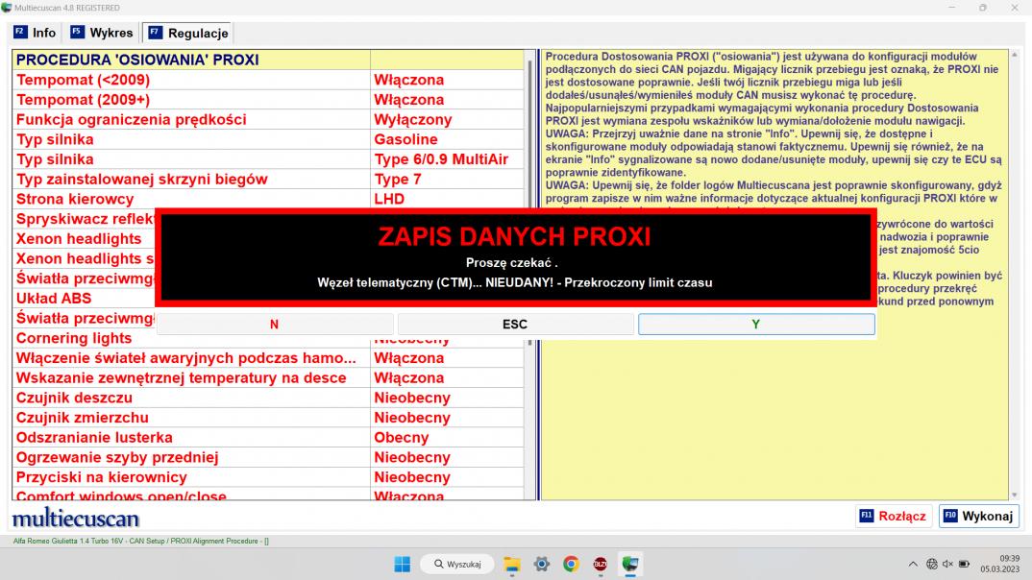The image size is (1032, 580).
Task: Switch to the Wykres tab
Action: click(102, 33)
